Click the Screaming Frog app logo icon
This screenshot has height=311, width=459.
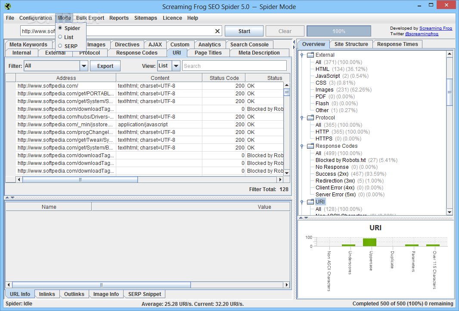pyautogui.click(x=8, y=6)
